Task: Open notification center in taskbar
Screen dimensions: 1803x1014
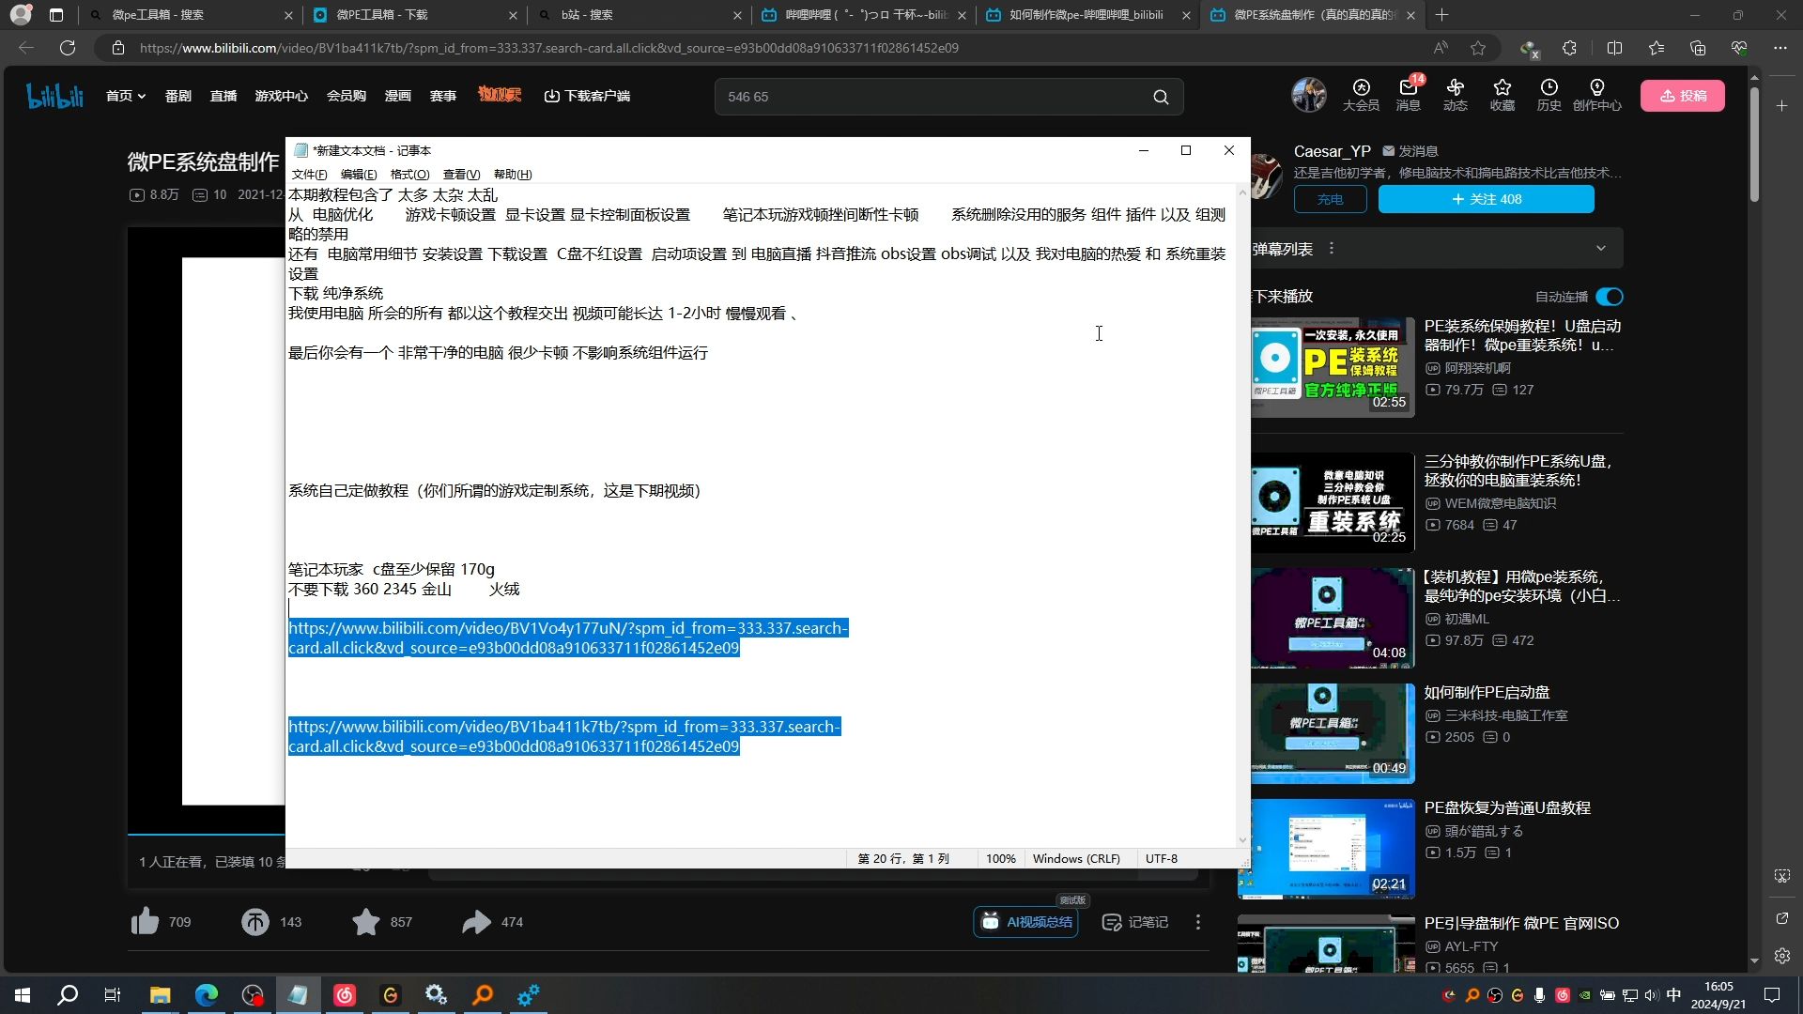Action: pos(1772,995)
